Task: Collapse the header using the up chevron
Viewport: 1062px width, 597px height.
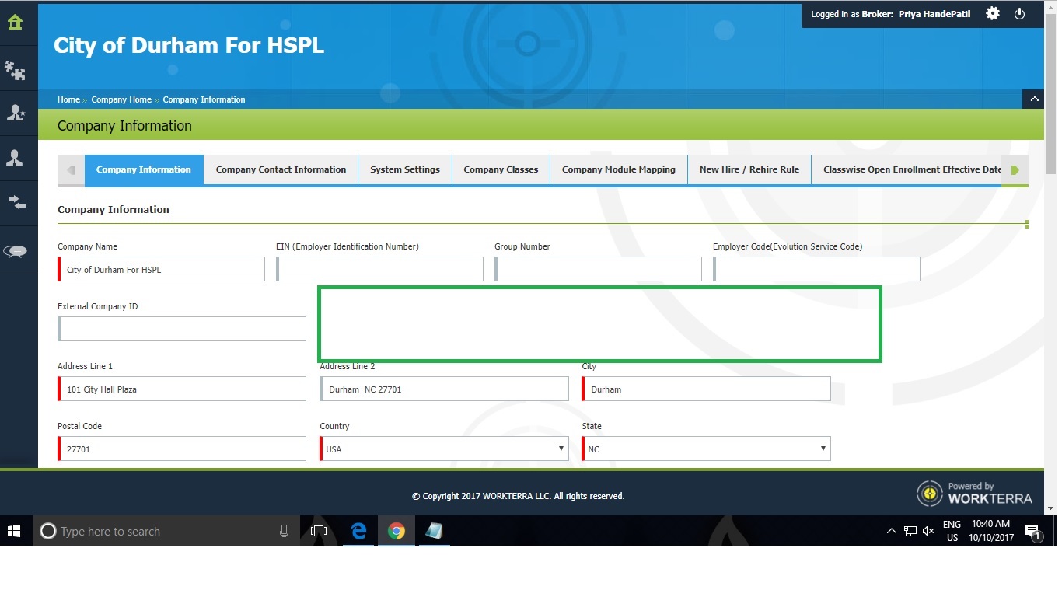Action: [x=1033, y=99]
